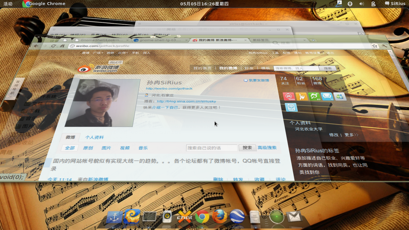Image resolution: width=409 pixels, height=230 pixels.
Task: Open the clock date and time menu
Action: (x=204, y=4)
